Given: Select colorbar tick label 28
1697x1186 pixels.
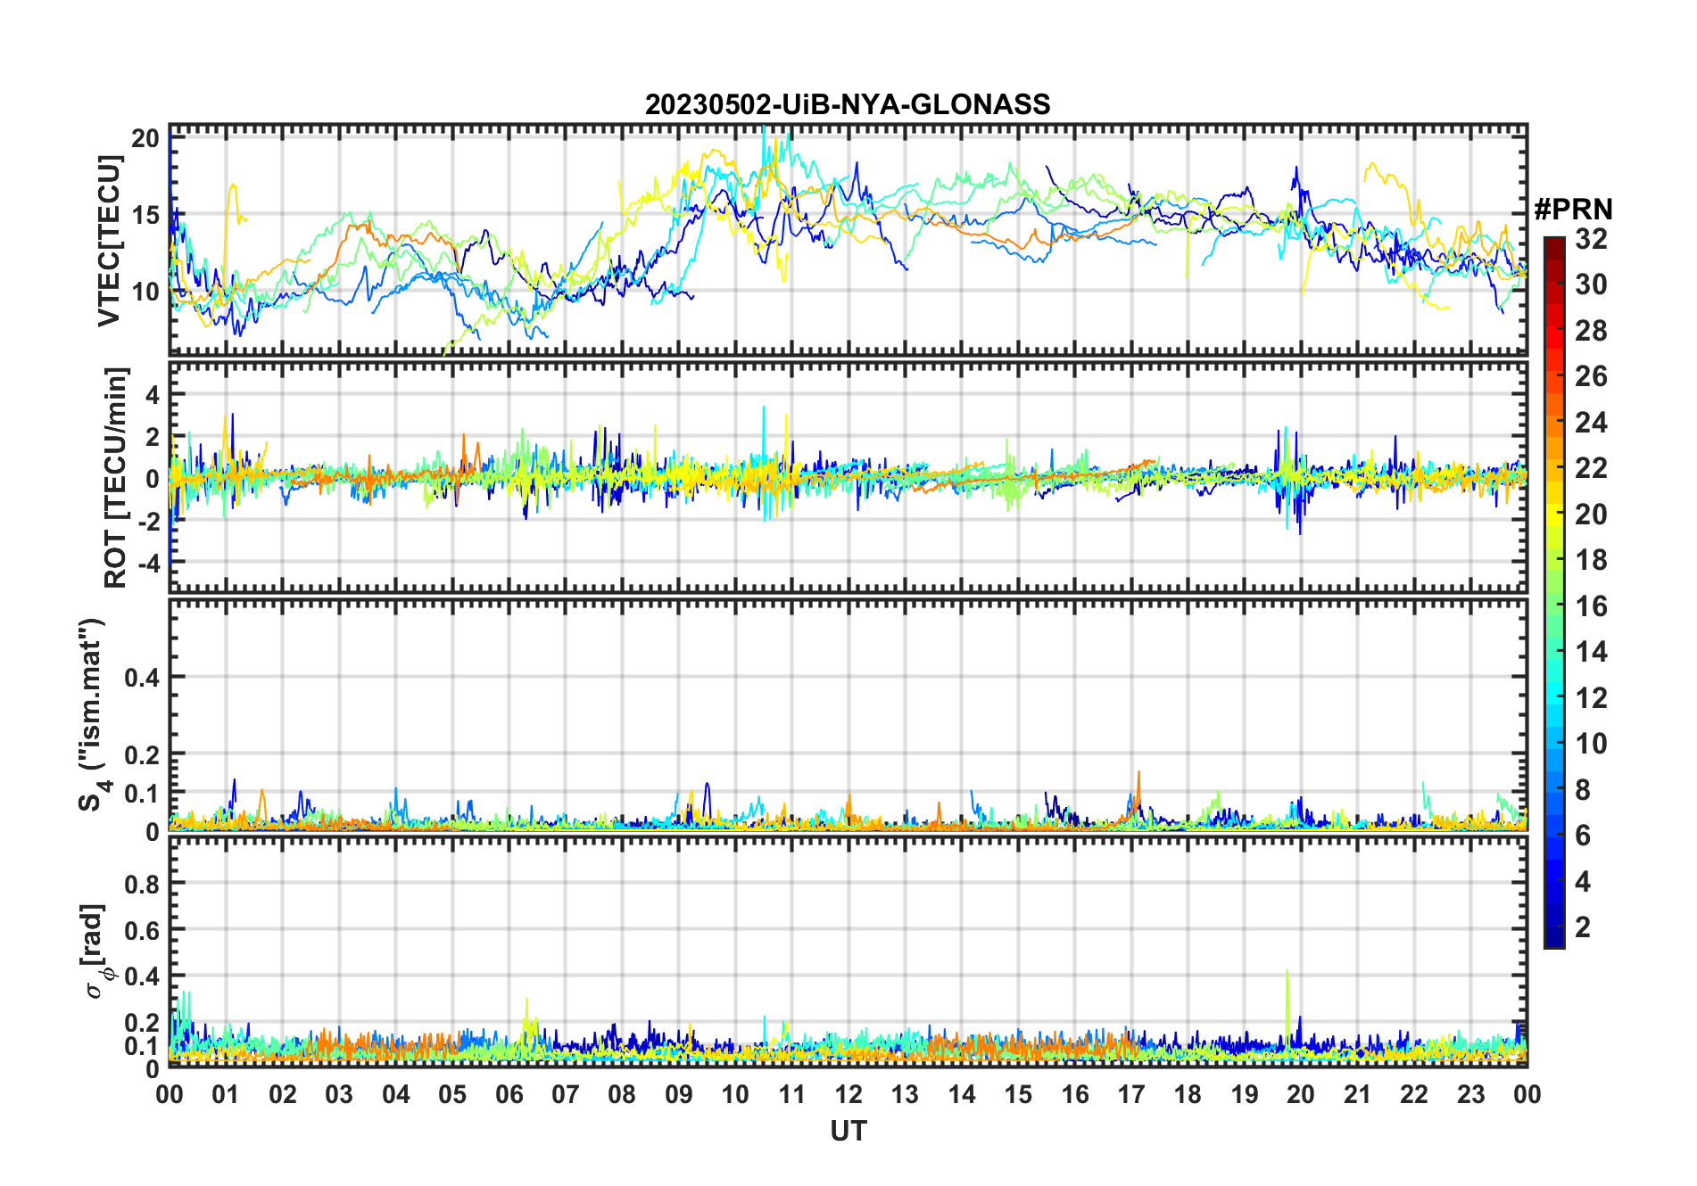Looking at the screenshot, I should click(1591, 331).
